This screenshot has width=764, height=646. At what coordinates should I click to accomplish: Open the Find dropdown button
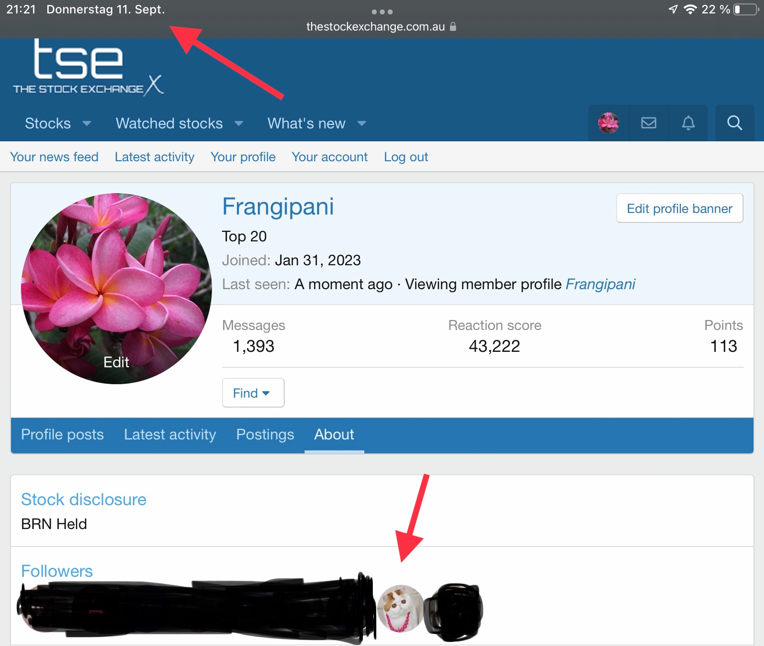pos(253,393)
